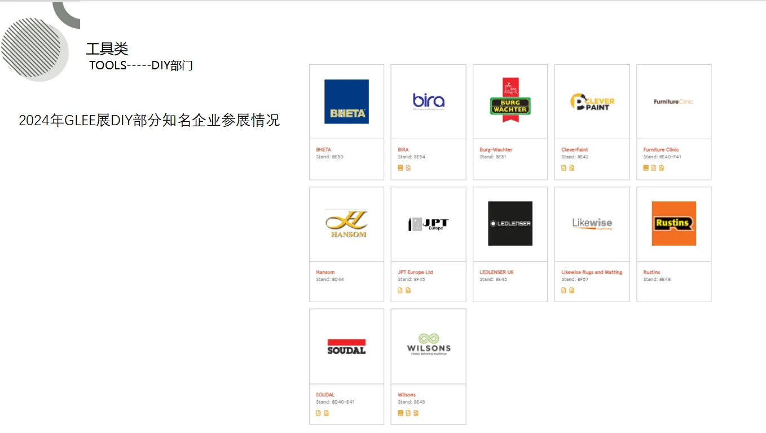The height and width of the screenshot is (433, 766).
Task: Open the Furniture Clinic exhibitor name link
Action: (x=661, y=150)
